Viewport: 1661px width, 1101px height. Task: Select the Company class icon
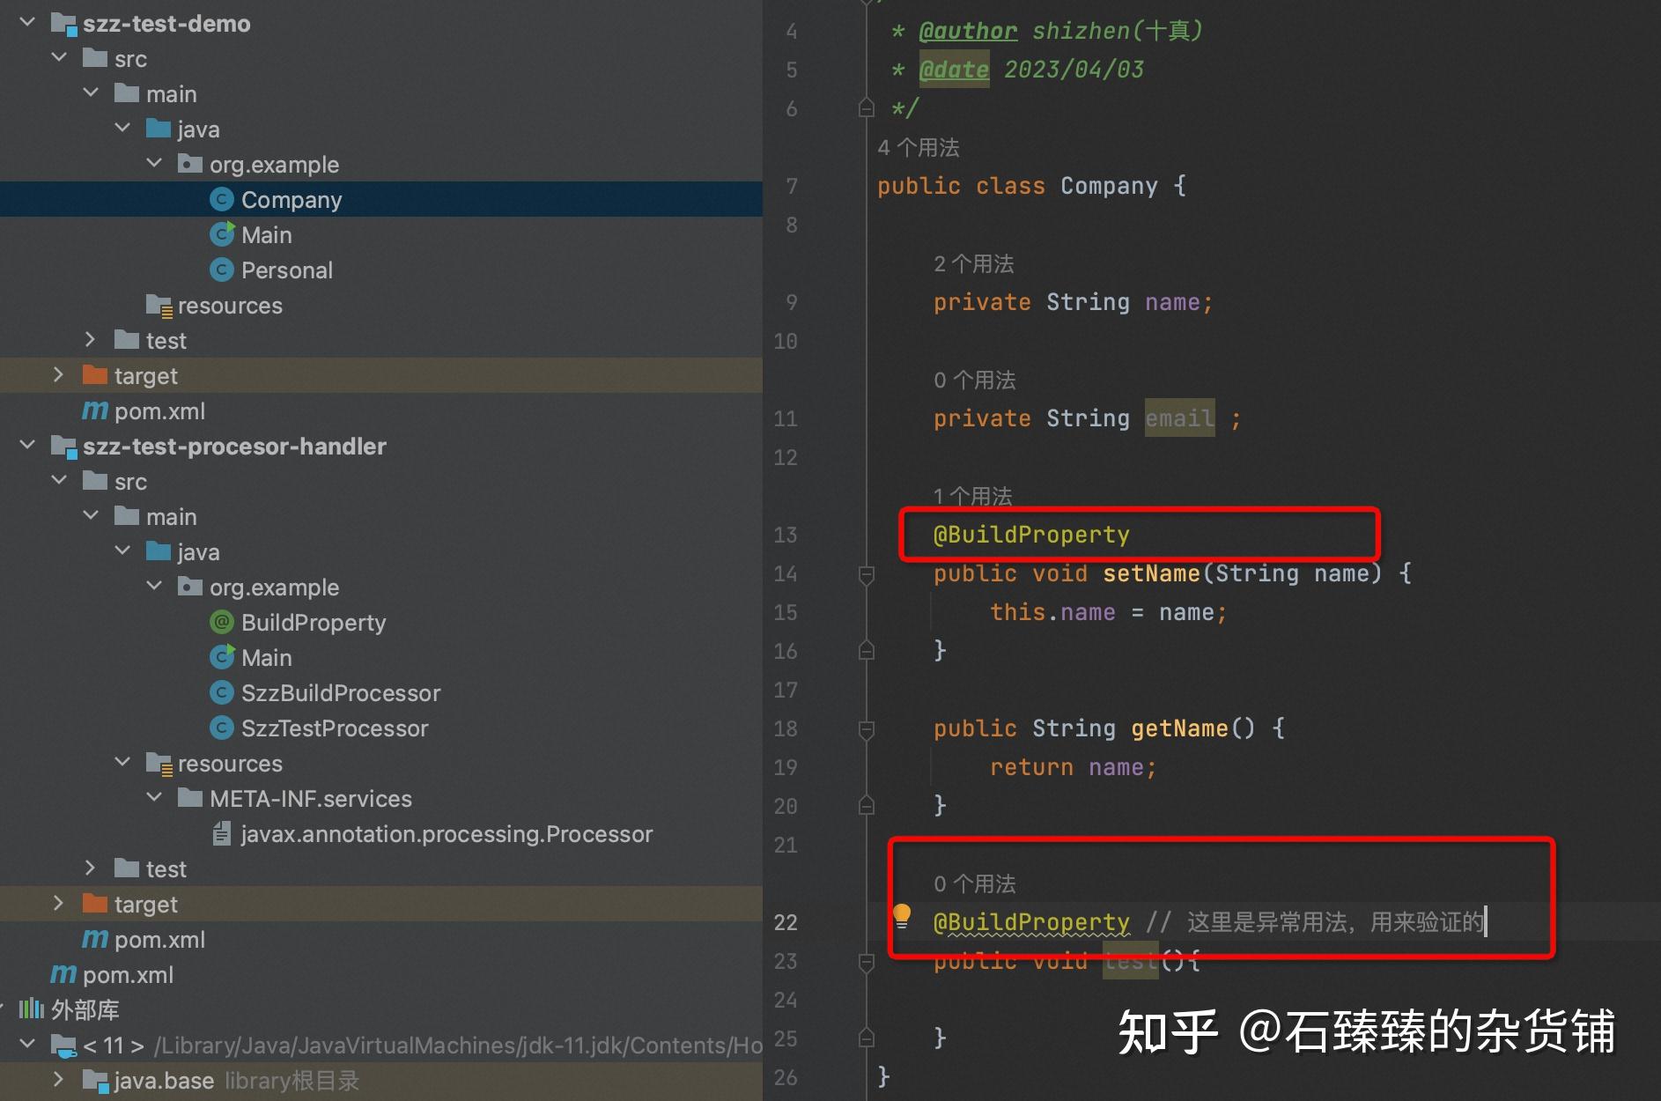click(222, 199)
